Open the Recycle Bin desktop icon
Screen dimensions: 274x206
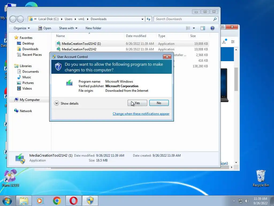tap(261, 178)
